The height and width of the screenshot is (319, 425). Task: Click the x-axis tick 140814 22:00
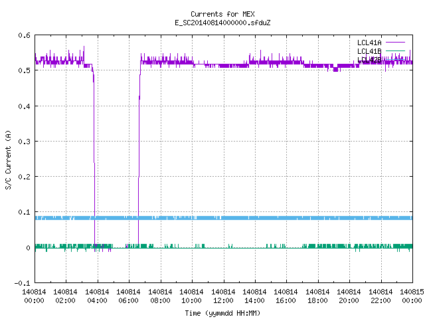381,296
